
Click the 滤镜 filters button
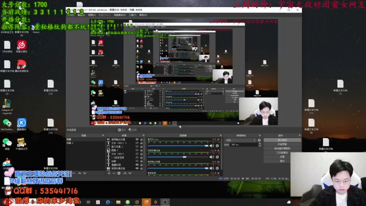133,130
